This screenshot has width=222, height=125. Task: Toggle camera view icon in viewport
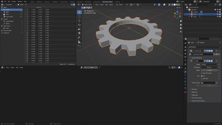181,28
